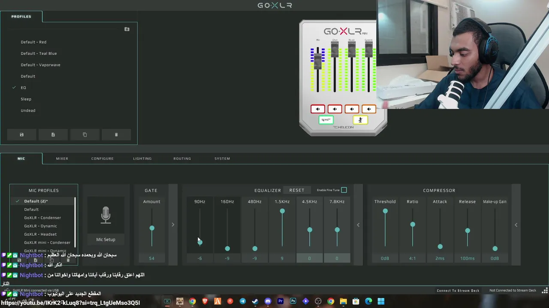Enable the Fine Tune checkbox
The image size is (549, 308).
click(x=344, y=190)
